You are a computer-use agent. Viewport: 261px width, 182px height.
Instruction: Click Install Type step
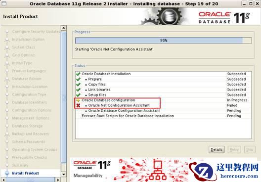pos(22,63)
